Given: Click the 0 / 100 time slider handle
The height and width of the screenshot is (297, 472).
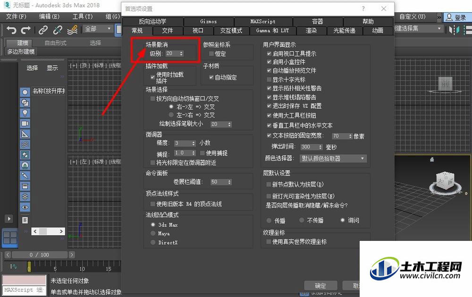Looking at the screenshot, I should pyautogui.click(x=39, y=255).
